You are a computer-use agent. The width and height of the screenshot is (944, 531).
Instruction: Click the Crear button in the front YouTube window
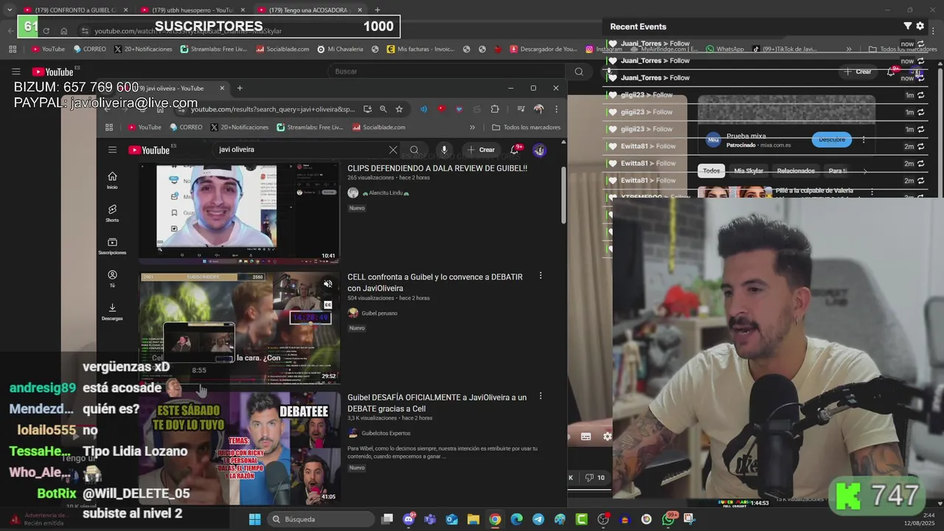click(x=481, y=150)
